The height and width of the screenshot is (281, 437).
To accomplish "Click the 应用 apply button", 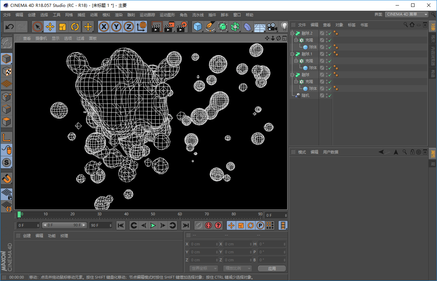I will pyautogui.click(x=272, y=268).
